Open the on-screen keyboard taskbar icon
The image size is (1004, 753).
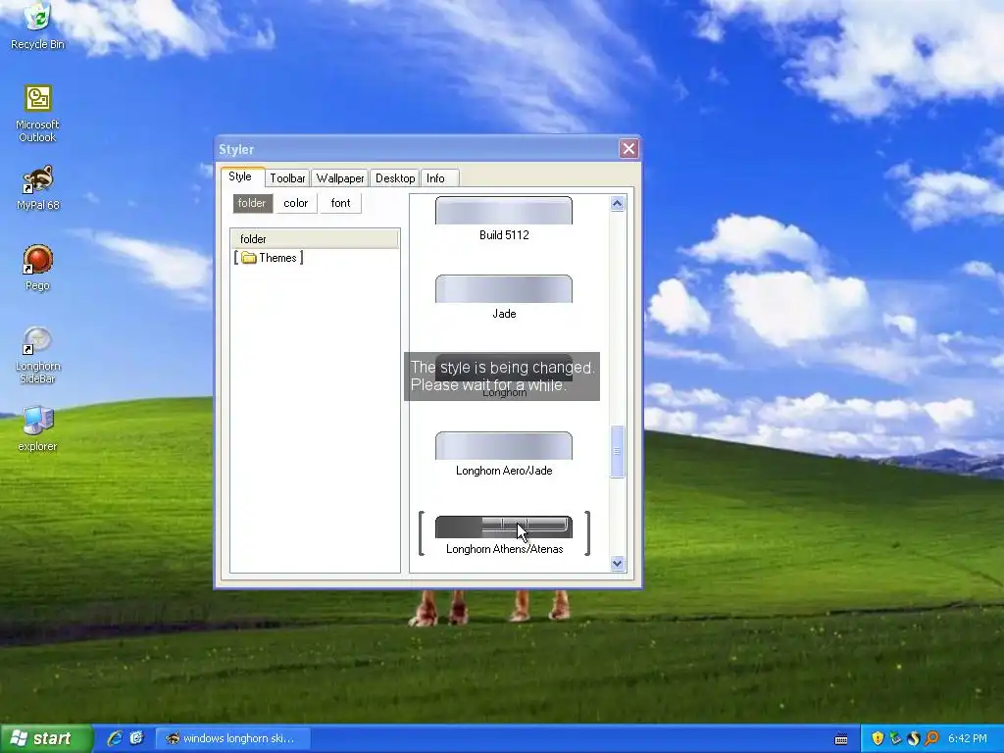click(841, 739)
